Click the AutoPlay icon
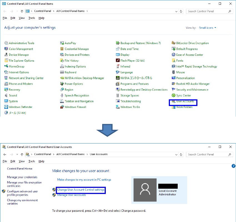The height and width of the screenshot is (222, 236). [x=62, y=43]
